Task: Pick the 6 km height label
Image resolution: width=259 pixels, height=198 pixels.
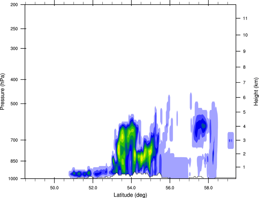Action: tap(244, 97)
